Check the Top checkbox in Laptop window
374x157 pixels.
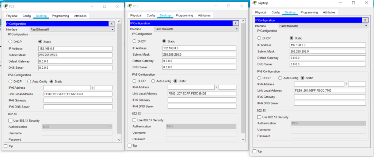pyautogui.click(x=255, y=151)
